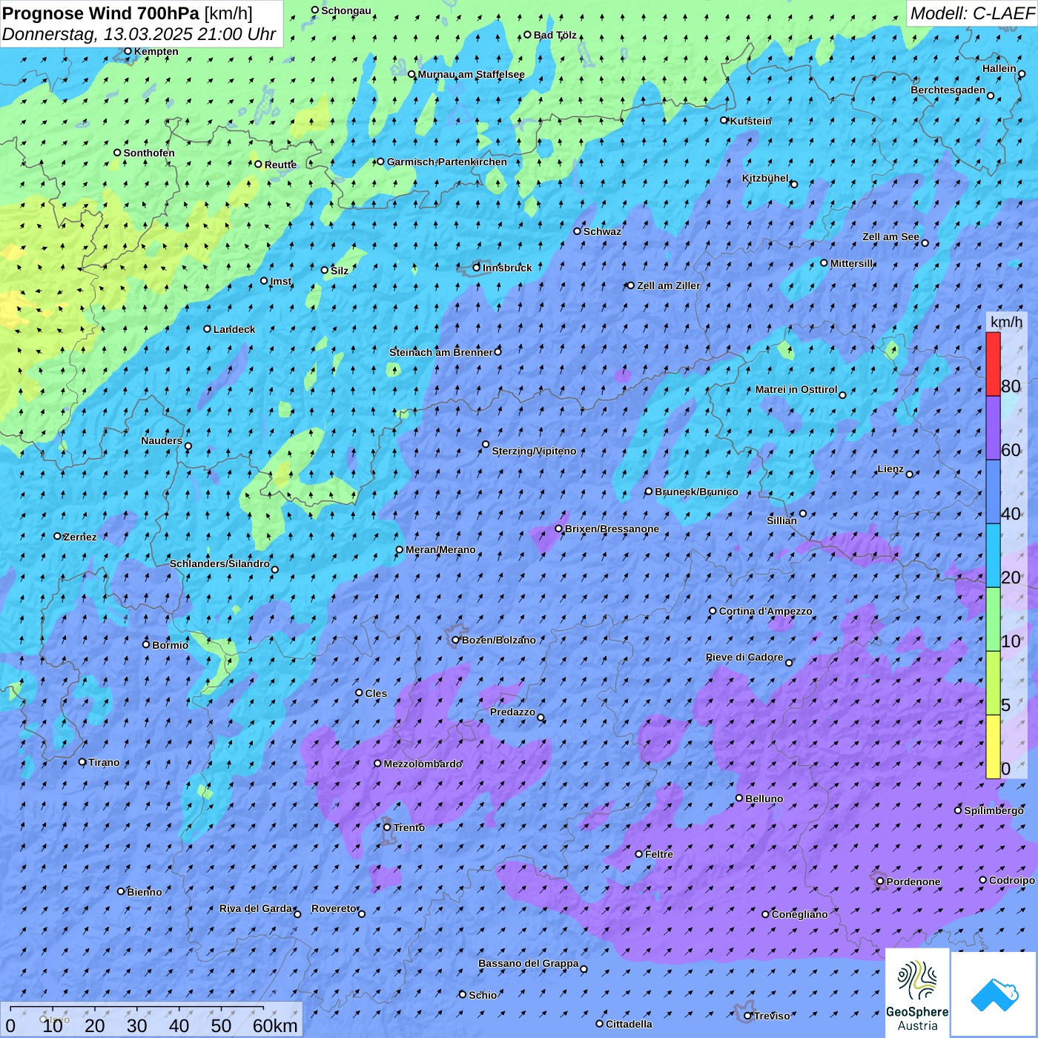
Task: Click the Belluno location marker
Action: pyautogui.click(x=739, y=798)
